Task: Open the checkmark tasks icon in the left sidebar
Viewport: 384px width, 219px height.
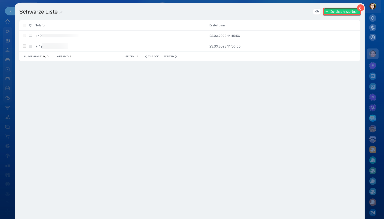Action: [7, 69]
